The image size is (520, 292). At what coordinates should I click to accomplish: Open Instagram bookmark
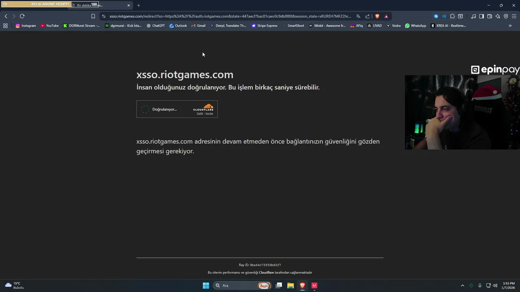click(26, 26)
